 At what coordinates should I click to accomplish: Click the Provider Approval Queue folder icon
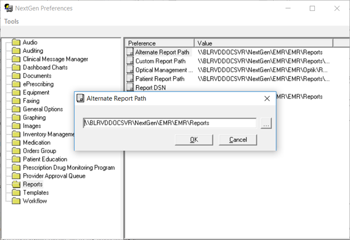click(16, 176)
